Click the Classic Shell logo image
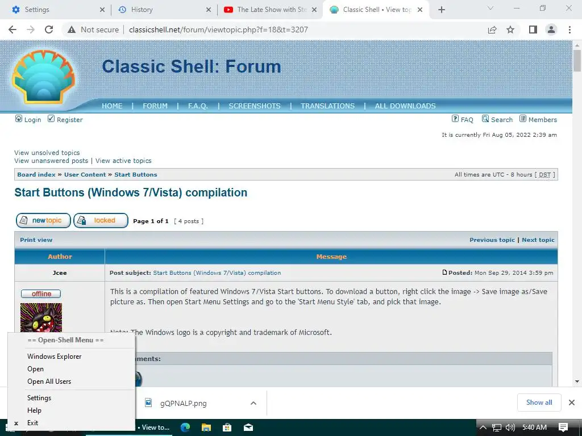 43,77
